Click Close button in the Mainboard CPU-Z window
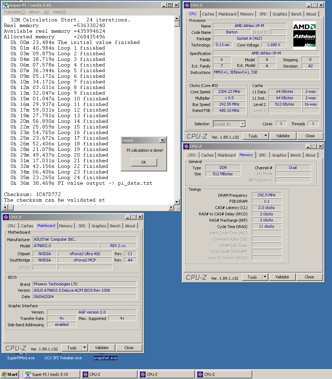Screen dimensions: 332x379 tap(129, 348)
